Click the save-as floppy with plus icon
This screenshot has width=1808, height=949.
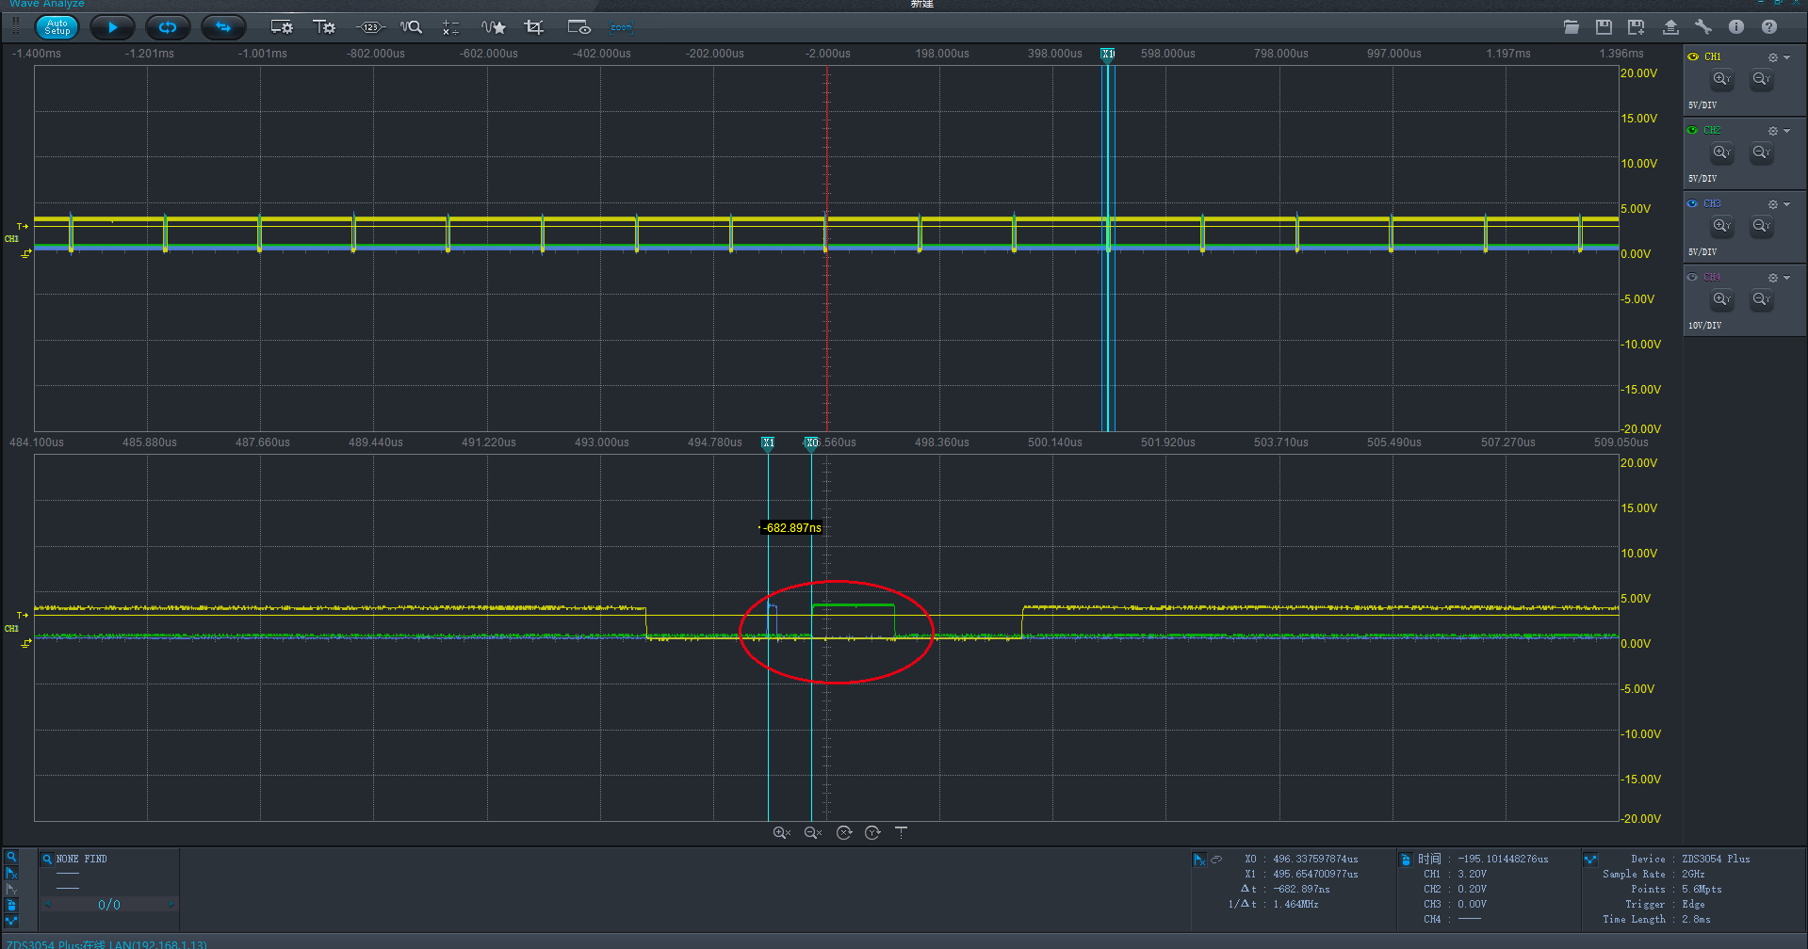pyautogui.click(x=1637, y=27)
